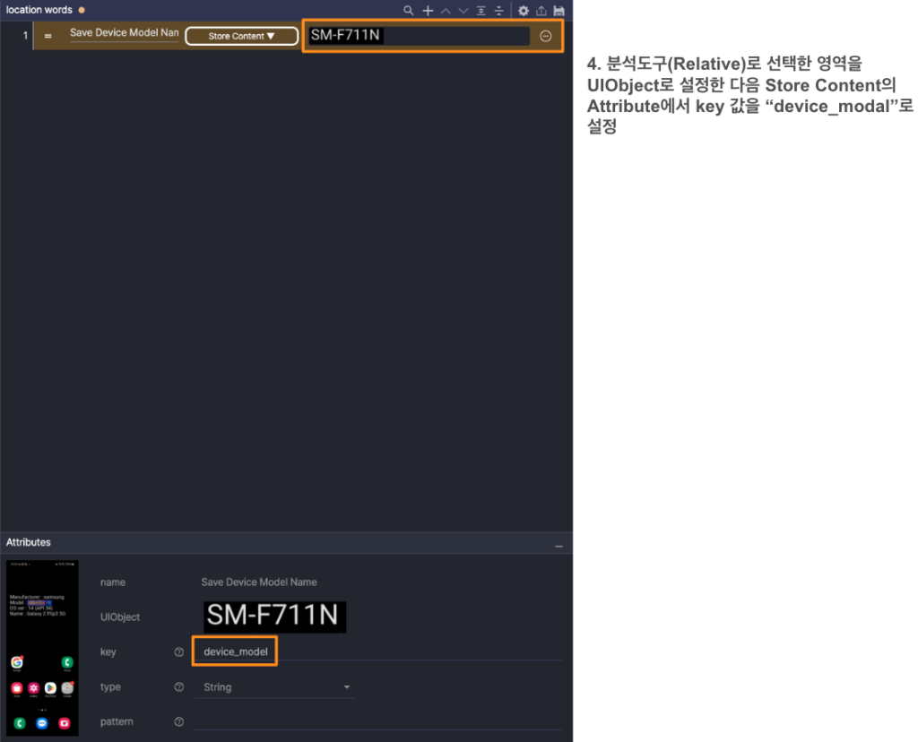Image resolution: width=918 pixels, height=742 pixels.
Task: Select the device screenshot thumbnail
Action: [x=42, y=648]
